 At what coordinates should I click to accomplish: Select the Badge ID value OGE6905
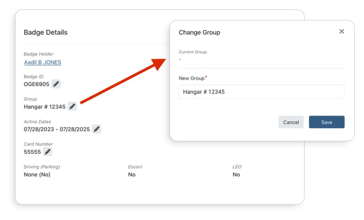pos(37,84)
